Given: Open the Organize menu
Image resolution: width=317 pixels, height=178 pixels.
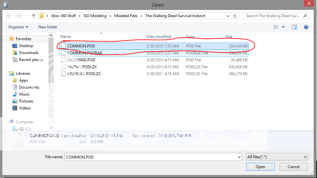Looking at the screenshot, I should (x=18, y=27).
